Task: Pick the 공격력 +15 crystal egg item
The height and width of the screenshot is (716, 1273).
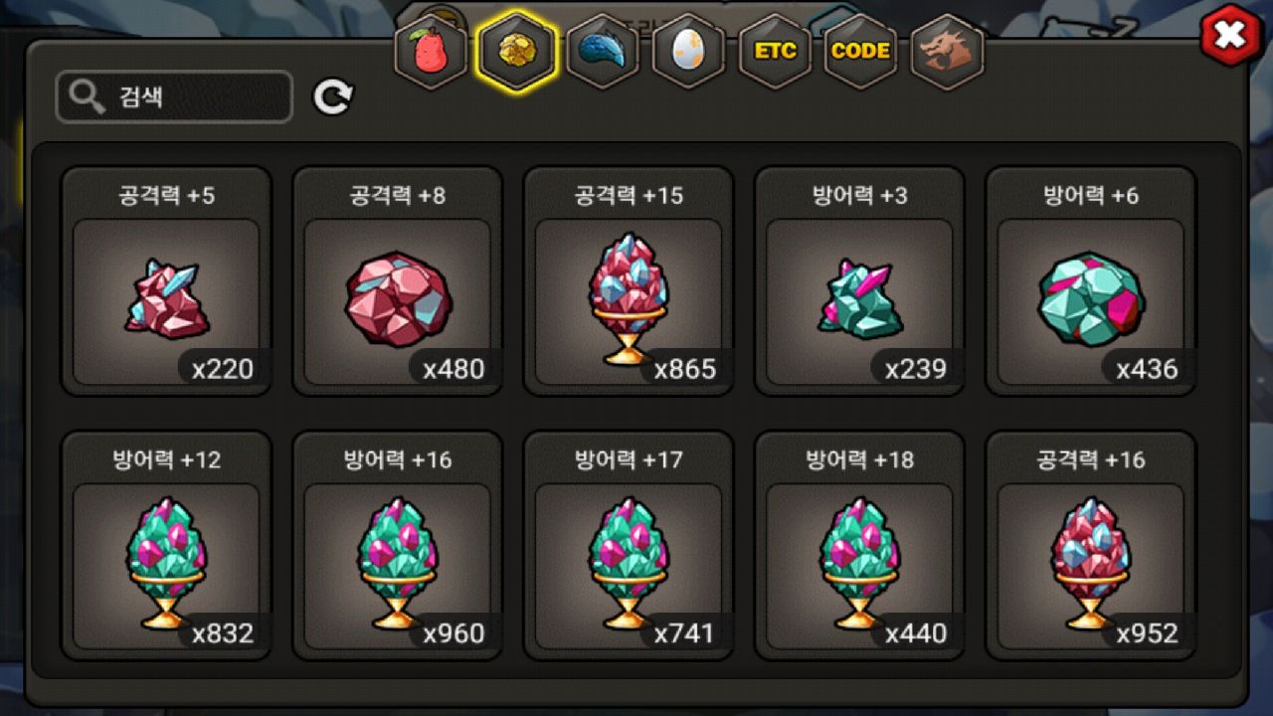Action: [629, 281]
